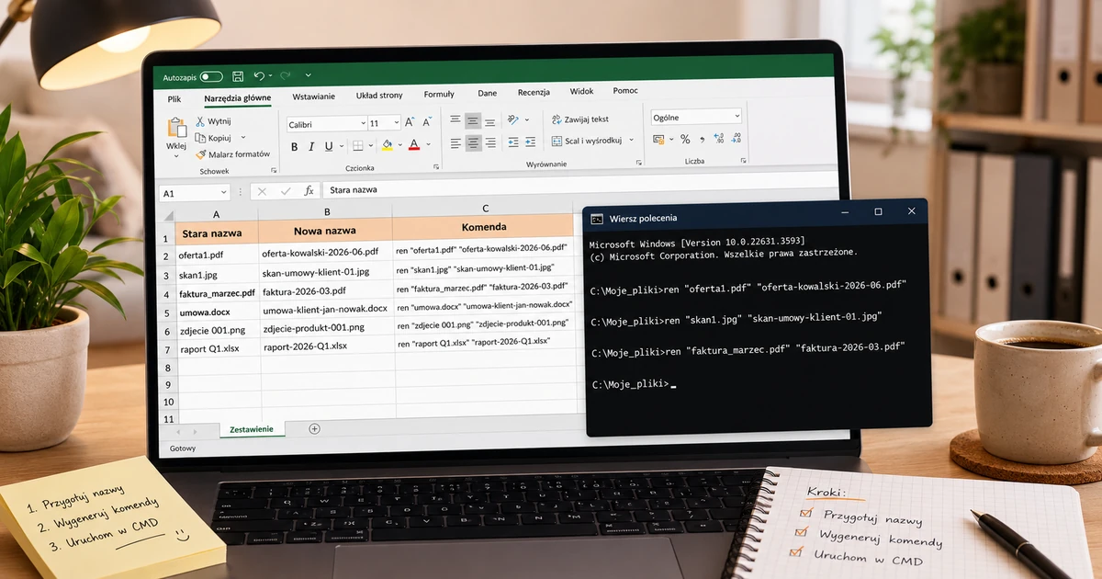Expand the Ogólne number format dropdown
This screenshot has width=1102, height=579.
pos(696,117)
